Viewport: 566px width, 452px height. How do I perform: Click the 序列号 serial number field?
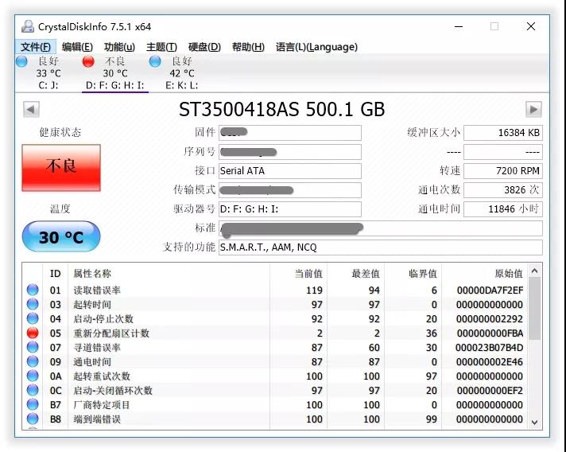tap(290, 152)
